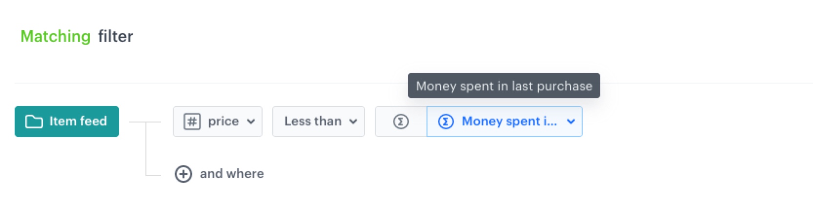This screenshot has width=813, height=210.
Task: Click the vertical connector leading to 'and where'
Action: coord(146,151)
